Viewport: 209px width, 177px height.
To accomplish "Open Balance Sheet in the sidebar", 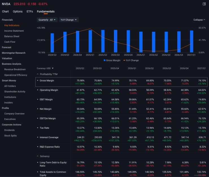I will (12, 36).
